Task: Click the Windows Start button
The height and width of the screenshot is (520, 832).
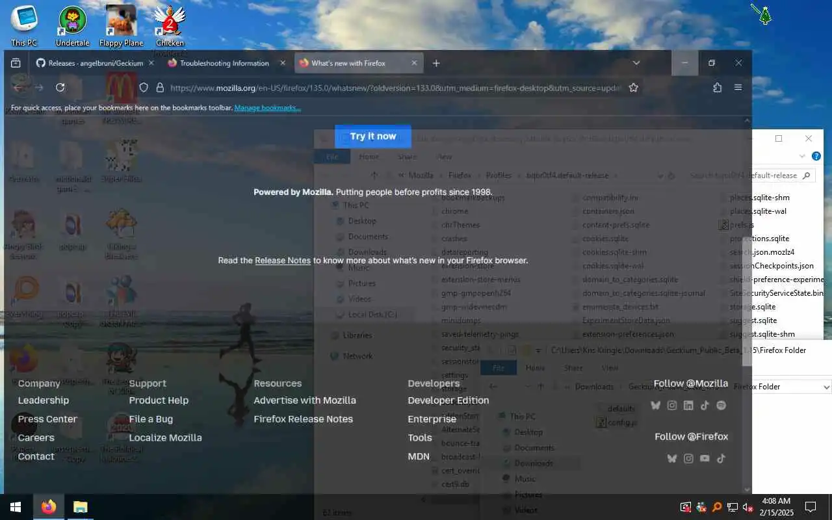Action: click(16, 507)
